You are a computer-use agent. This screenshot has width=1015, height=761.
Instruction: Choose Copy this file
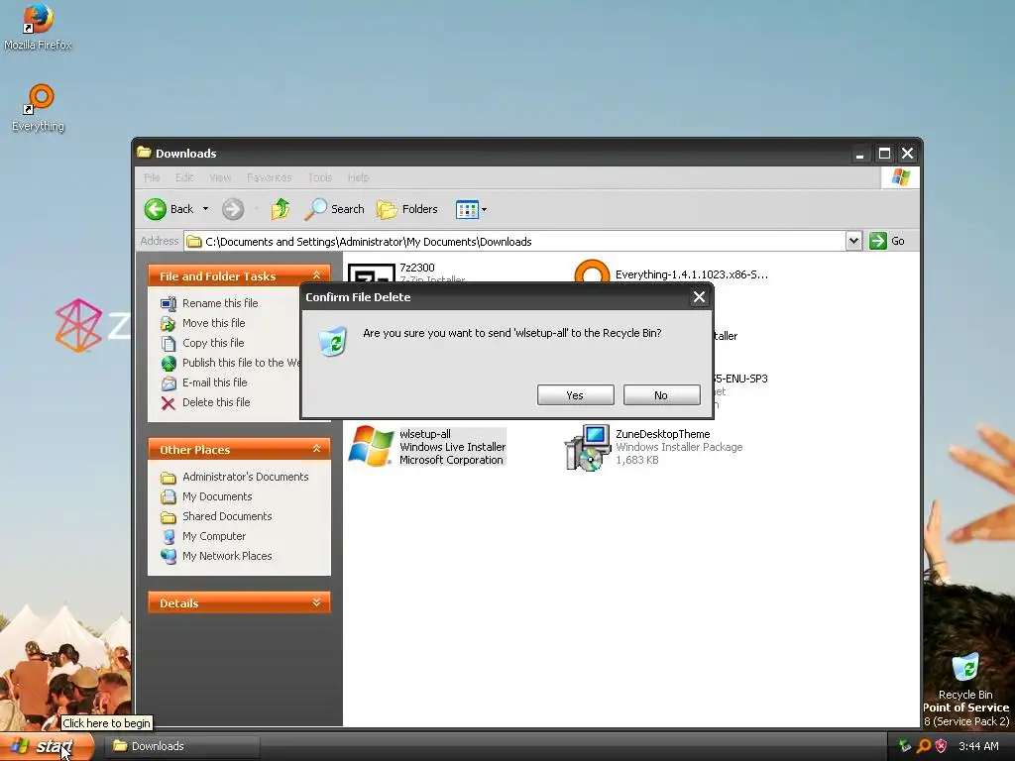tap(213, 343)
